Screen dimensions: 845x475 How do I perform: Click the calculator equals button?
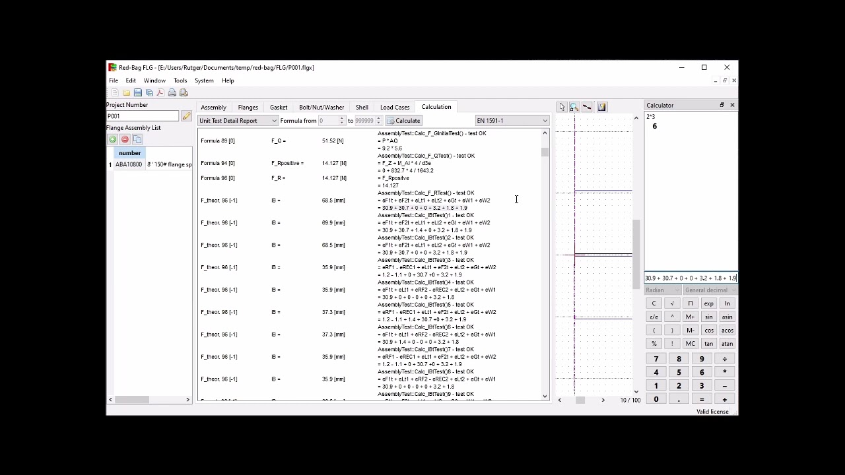pos(702,399)
